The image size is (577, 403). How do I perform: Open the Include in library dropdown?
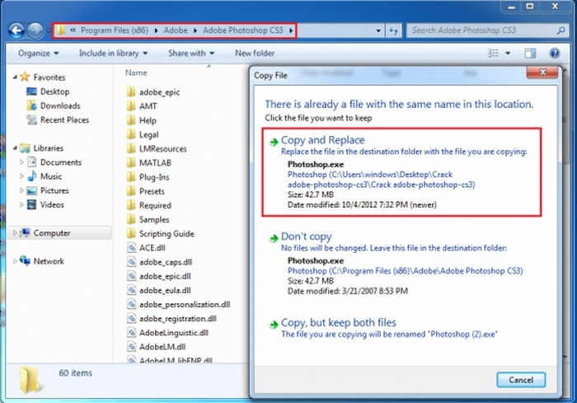point(114,54)
